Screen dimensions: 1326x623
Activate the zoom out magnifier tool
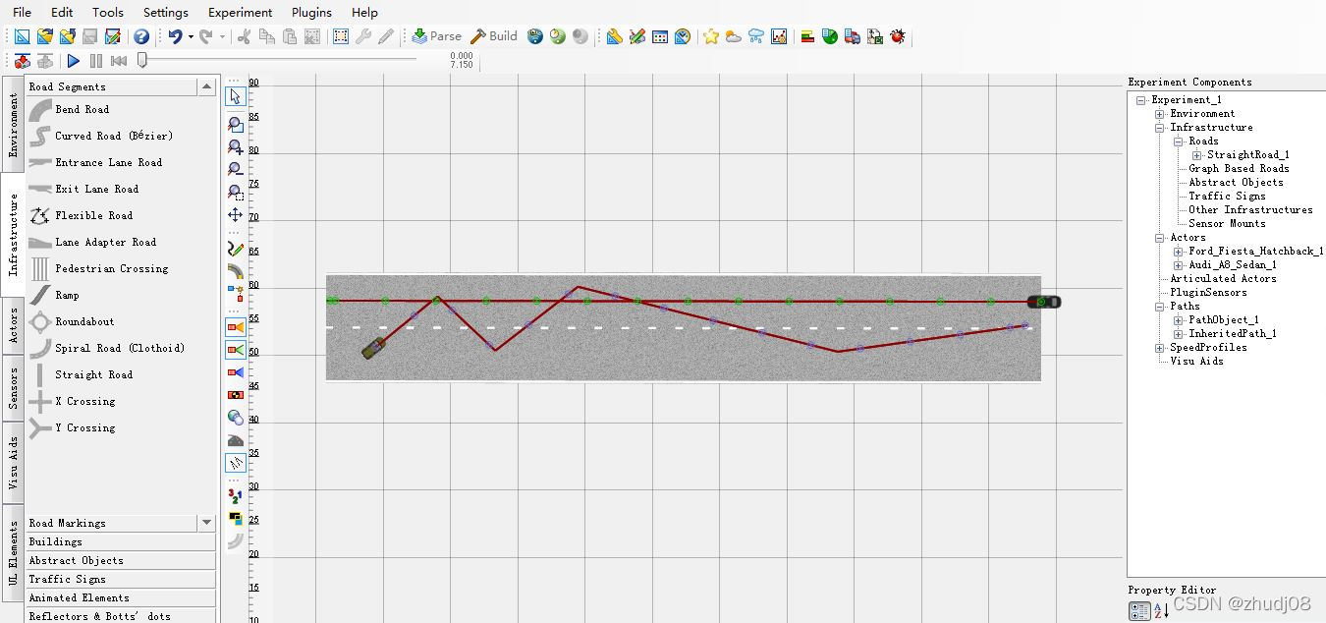point(236,169)
